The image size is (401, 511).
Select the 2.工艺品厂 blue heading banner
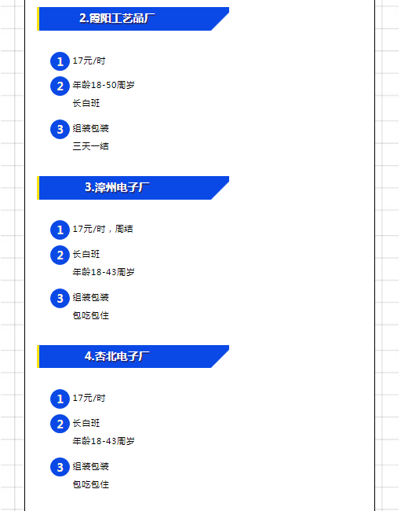[x=133, y=19]
